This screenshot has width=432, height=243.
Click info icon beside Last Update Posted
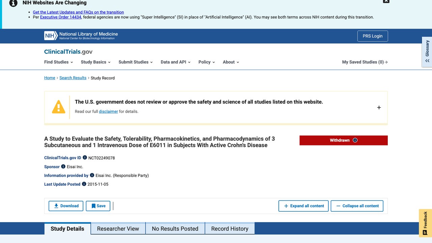point(84,184)
